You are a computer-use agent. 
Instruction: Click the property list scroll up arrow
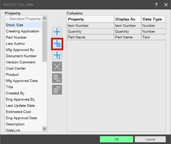pos(44,18)
